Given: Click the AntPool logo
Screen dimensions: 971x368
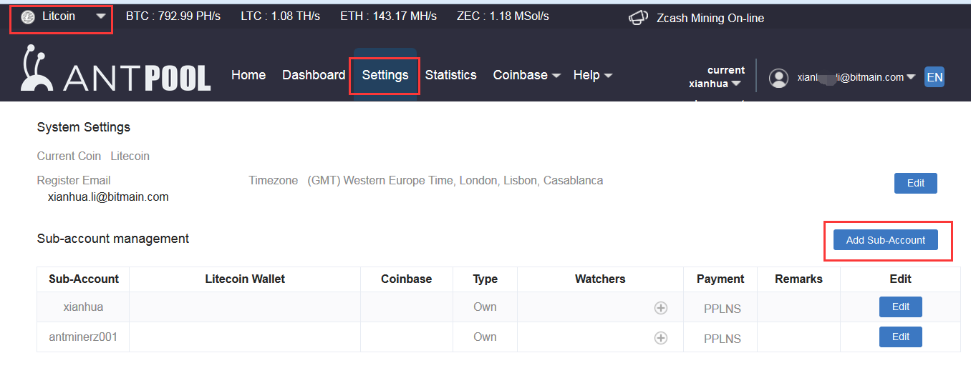Looking at the screenshot, I should pyautogui.click(x=116, y=69).
